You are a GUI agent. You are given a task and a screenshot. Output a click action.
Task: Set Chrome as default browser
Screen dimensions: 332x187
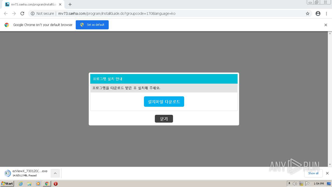tap(92, 25)
